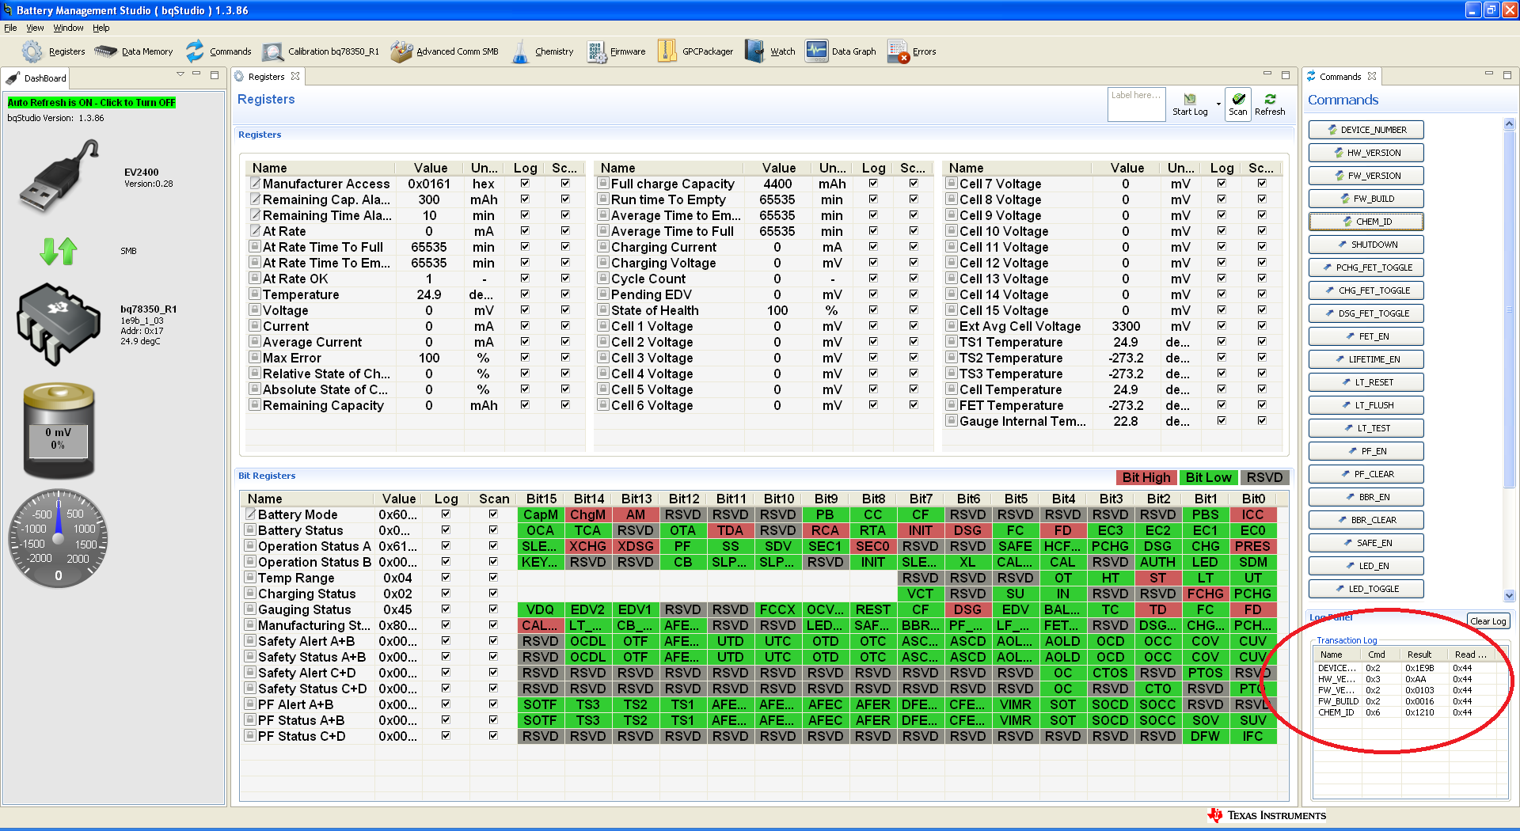
Task: Toggle Log checkbox for Full charge Capacity
Action: point(873,183)
